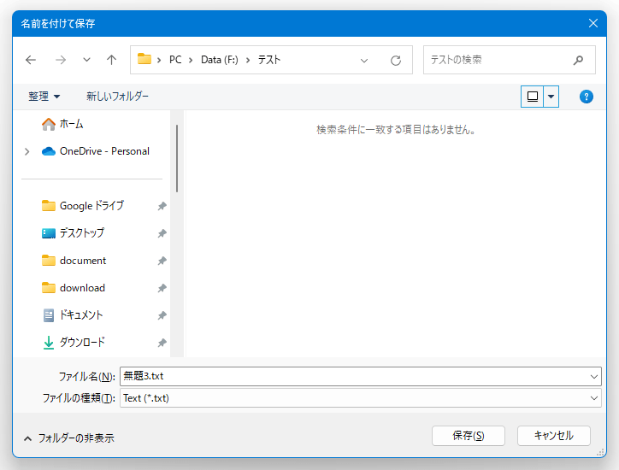The height and width of the screenshot is (470, 619).
Task: Click the Back navigation arrow
Action: [x=31, y=60]
